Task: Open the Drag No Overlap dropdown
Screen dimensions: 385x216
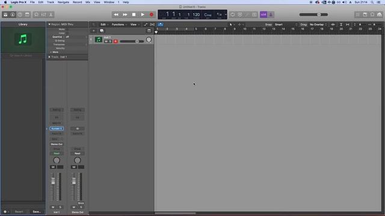Action: point(318,25)
